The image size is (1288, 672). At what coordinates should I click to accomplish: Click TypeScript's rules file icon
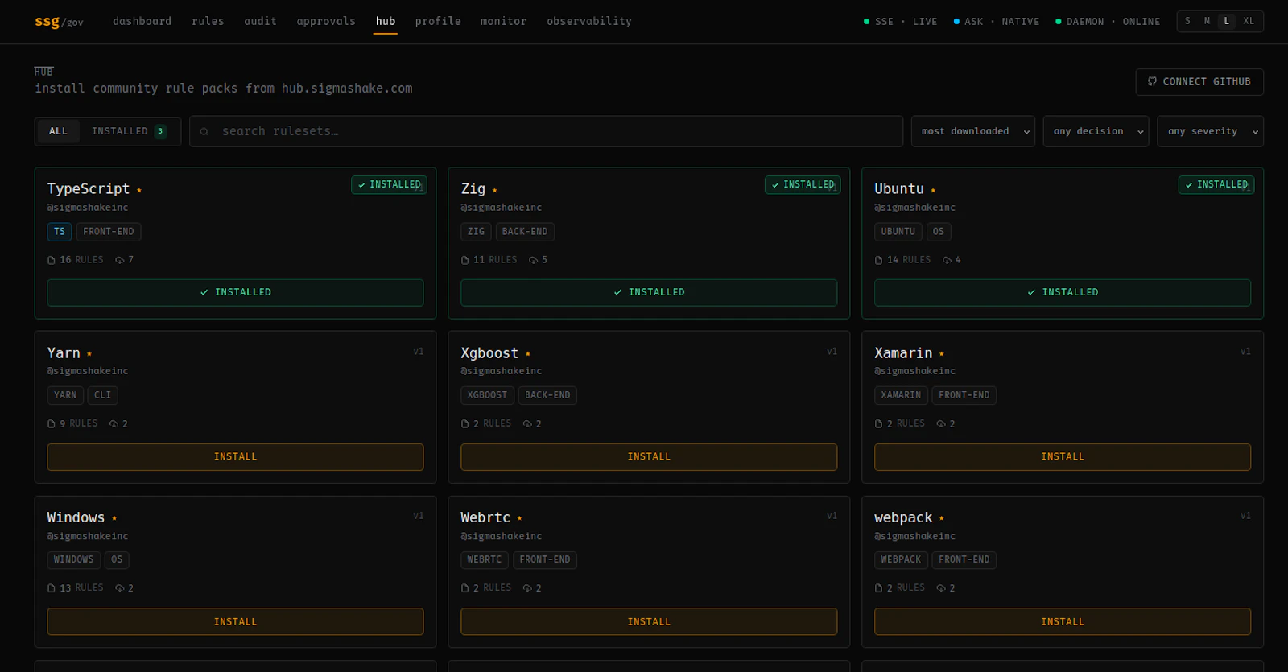52,260
